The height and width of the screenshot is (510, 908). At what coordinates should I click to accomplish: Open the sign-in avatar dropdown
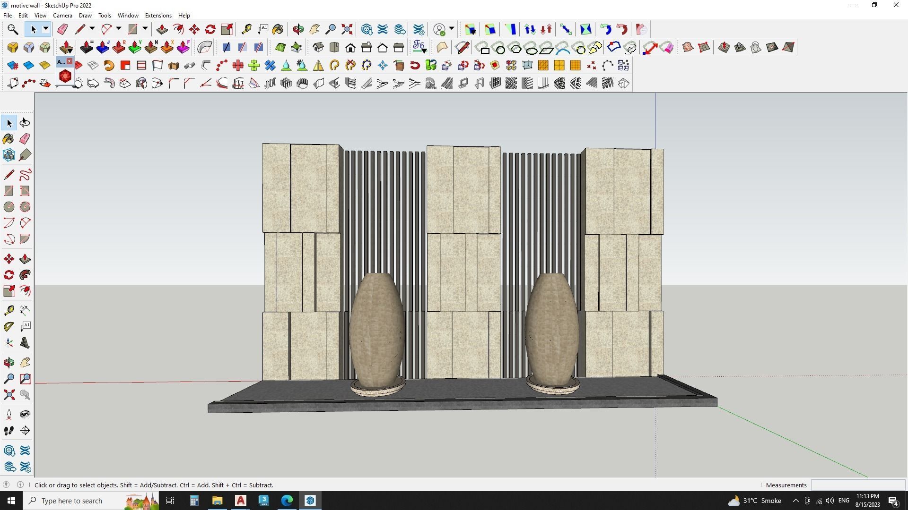click(451, 29)
